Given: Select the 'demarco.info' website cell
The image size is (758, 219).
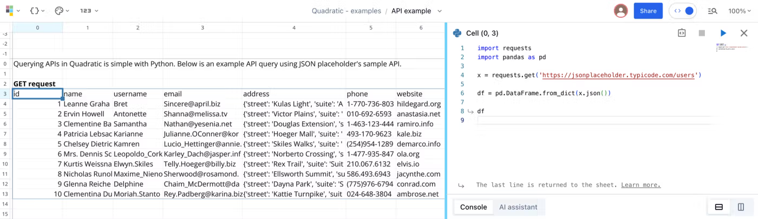Looking at the screenshot, I should click(x=421, y=144).
